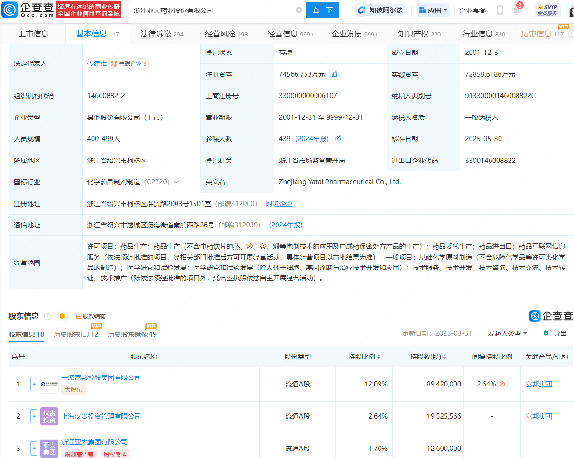Select the 基本信息 tab
574x458 pixels.
(x=97, y=34)
